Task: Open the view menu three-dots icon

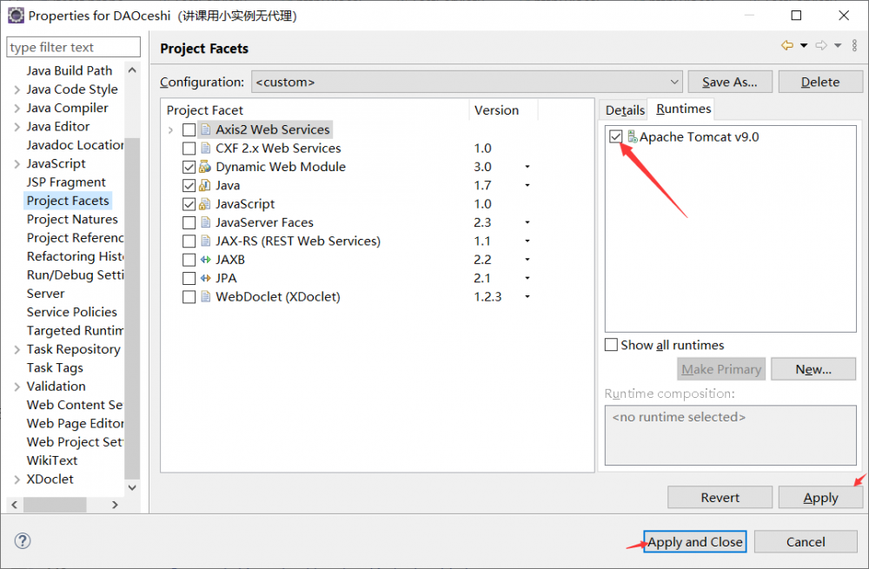Action: 855,45
